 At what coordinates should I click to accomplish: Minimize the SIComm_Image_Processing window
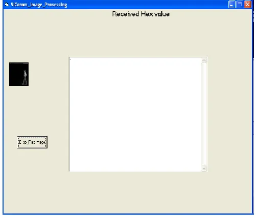coord(231,5)
